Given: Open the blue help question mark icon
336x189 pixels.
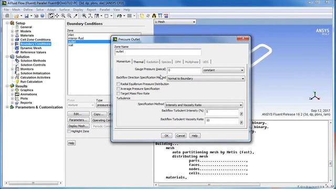Looking at the screenshot, I should (42, 16).
